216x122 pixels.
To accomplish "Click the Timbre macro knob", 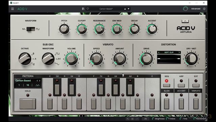I will (x=167, y=119).
